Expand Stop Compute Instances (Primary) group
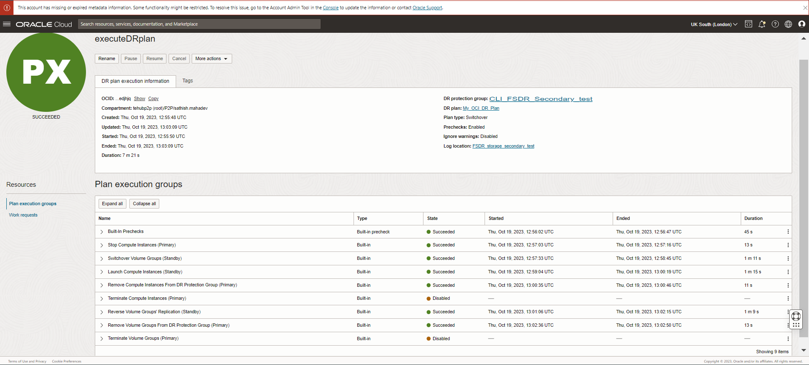This screenshot has height=365, width=809. 102,245
